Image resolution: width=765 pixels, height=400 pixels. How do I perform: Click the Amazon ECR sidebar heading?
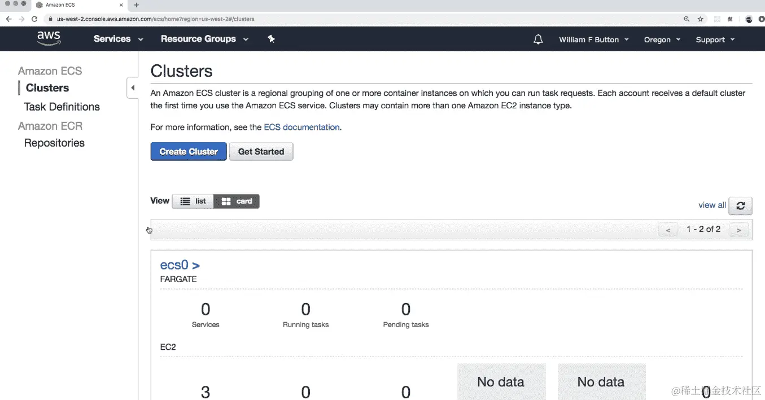(x=50, y=126)
